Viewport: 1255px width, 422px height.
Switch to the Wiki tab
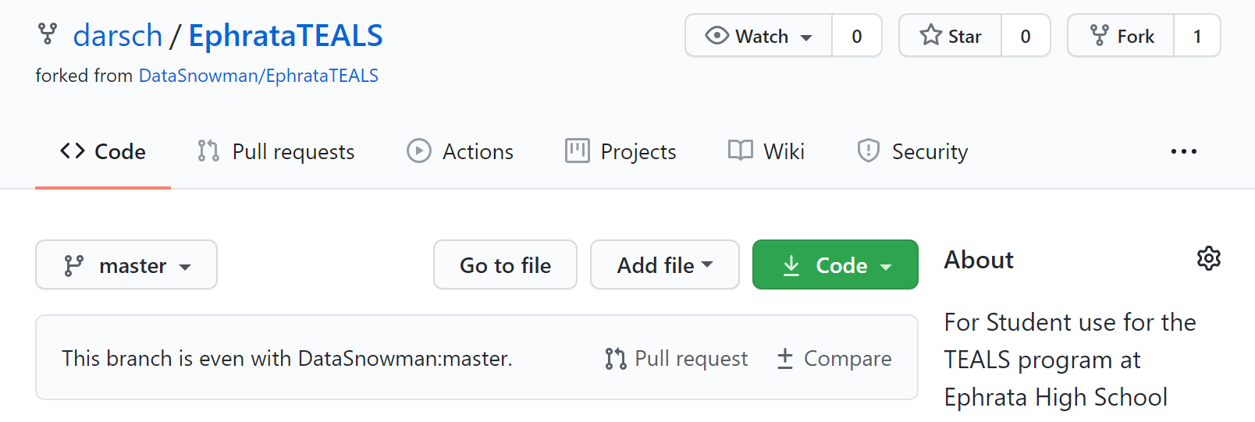coord(766,151)
